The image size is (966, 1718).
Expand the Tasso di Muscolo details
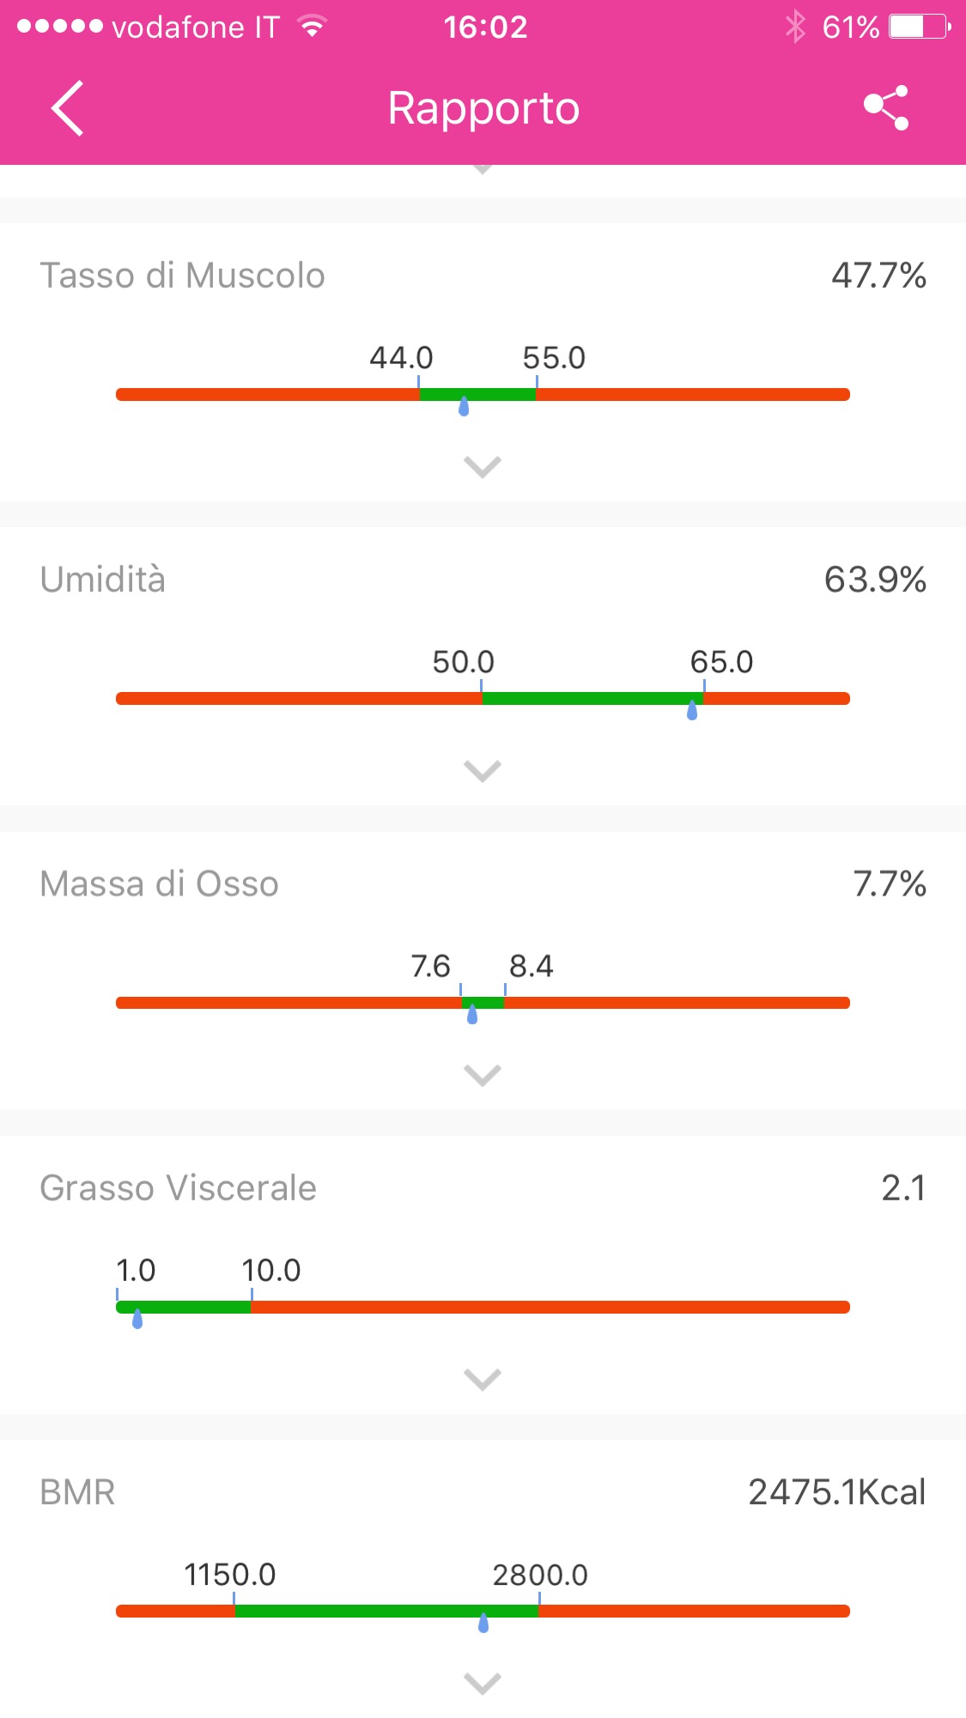[x=483, y=467]
